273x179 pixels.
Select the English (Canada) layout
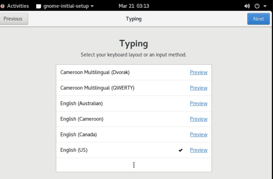pyautogui.click(x=79, y=135)
